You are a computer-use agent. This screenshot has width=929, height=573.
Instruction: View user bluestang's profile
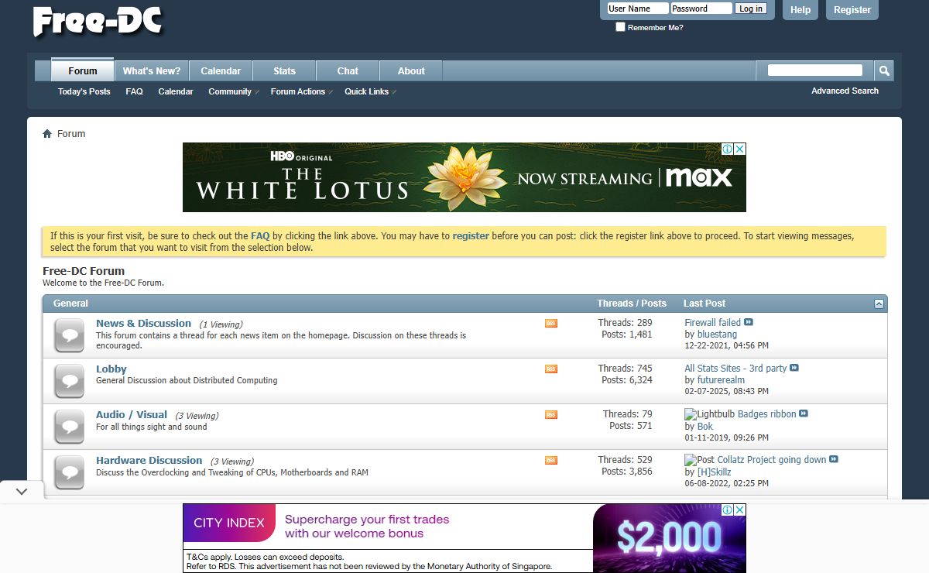[717, 335]
